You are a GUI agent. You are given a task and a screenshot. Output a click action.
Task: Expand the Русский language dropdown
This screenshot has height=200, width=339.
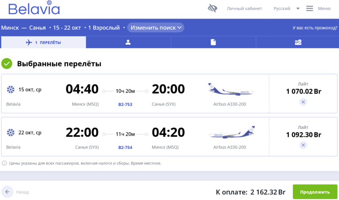[286, 8]
